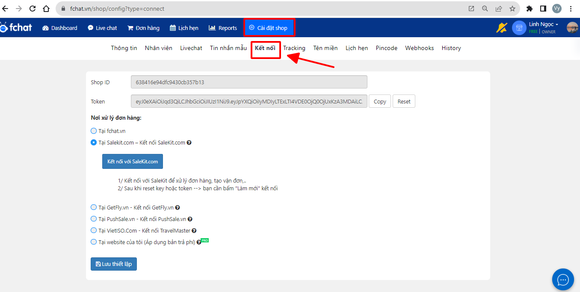
Task: Click the muted notification bell icon
Action: (x=501, y=28)
